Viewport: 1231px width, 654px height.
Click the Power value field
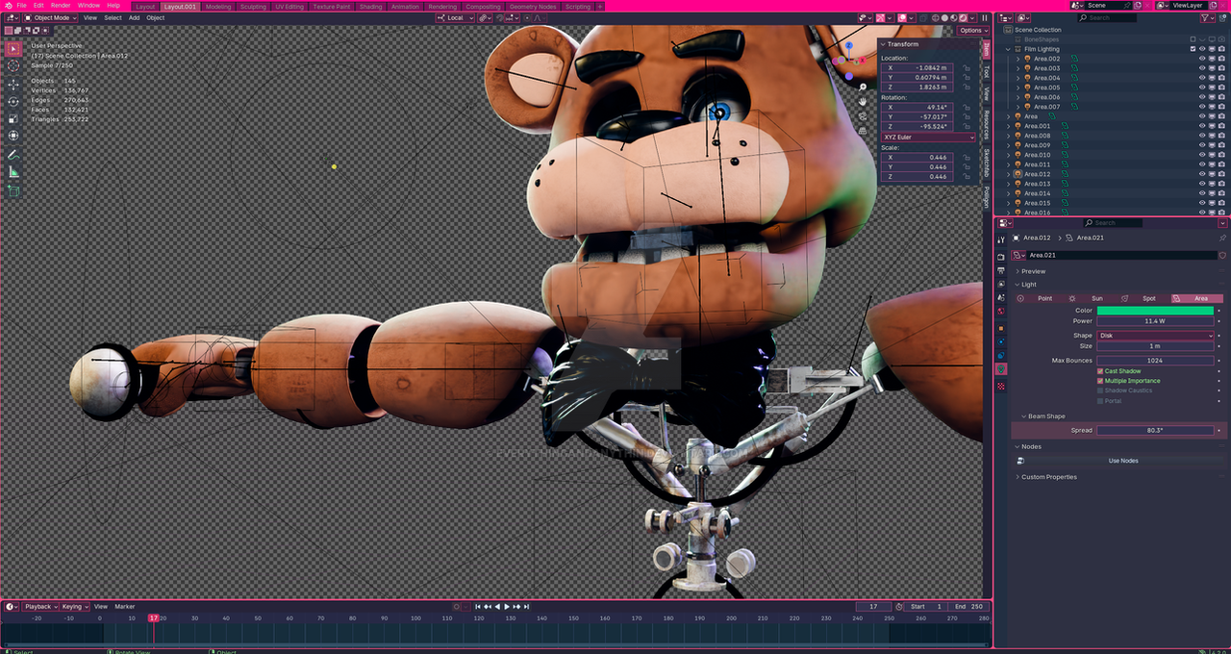(x=1155, y=321)
